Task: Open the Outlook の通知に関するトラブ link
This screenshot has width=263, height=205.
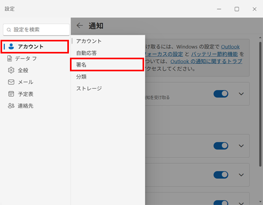Action: pyautogui.click(x=206, y=61)
